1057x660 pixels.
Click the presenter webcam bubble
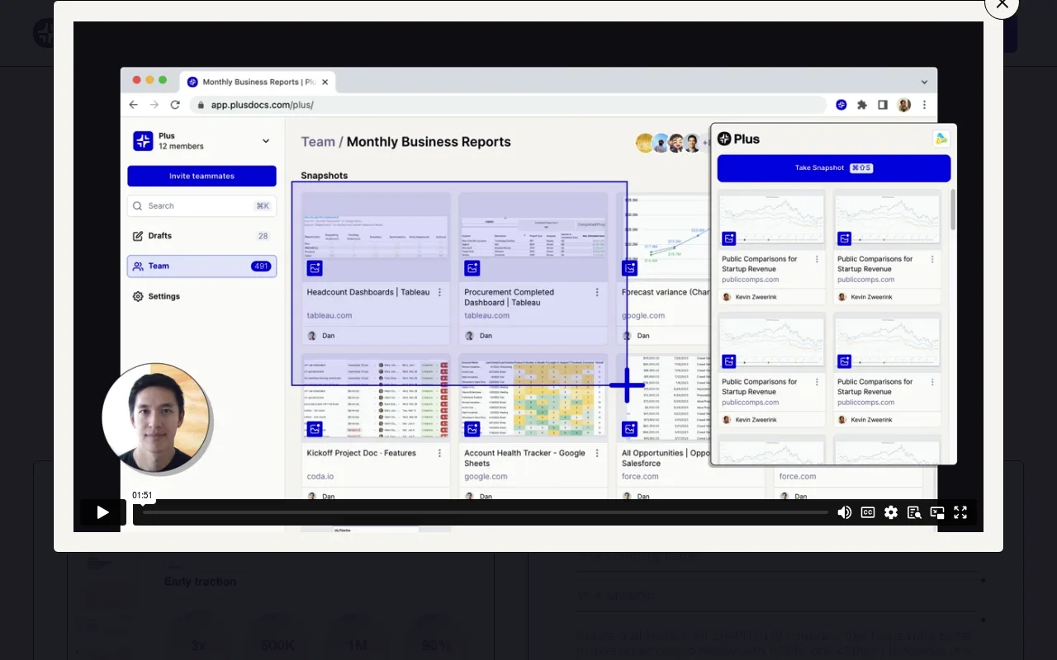[x=155, y=418]
